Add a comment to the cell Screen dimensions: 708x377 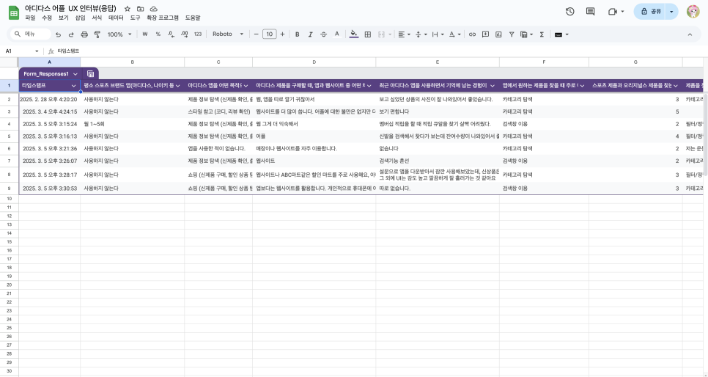[485, 34]
